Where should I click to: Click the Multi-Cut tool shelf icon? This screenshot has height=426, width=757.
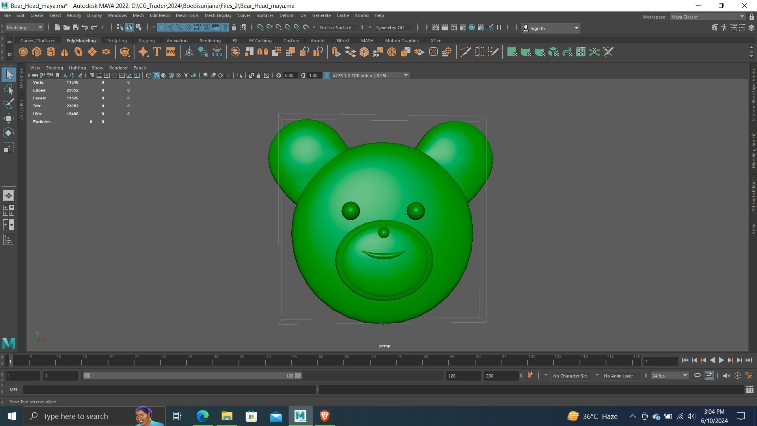point(466,52)
